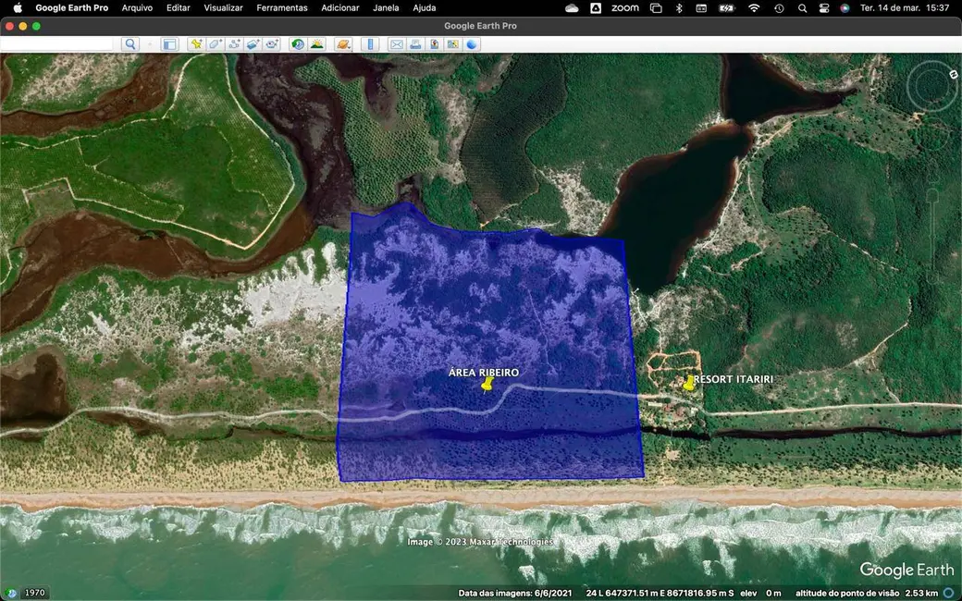This screenshot has width=962, height=601.
Task: Click the ÁREA RIBEIRO placemark pin
Action: [x=487, y=385]
